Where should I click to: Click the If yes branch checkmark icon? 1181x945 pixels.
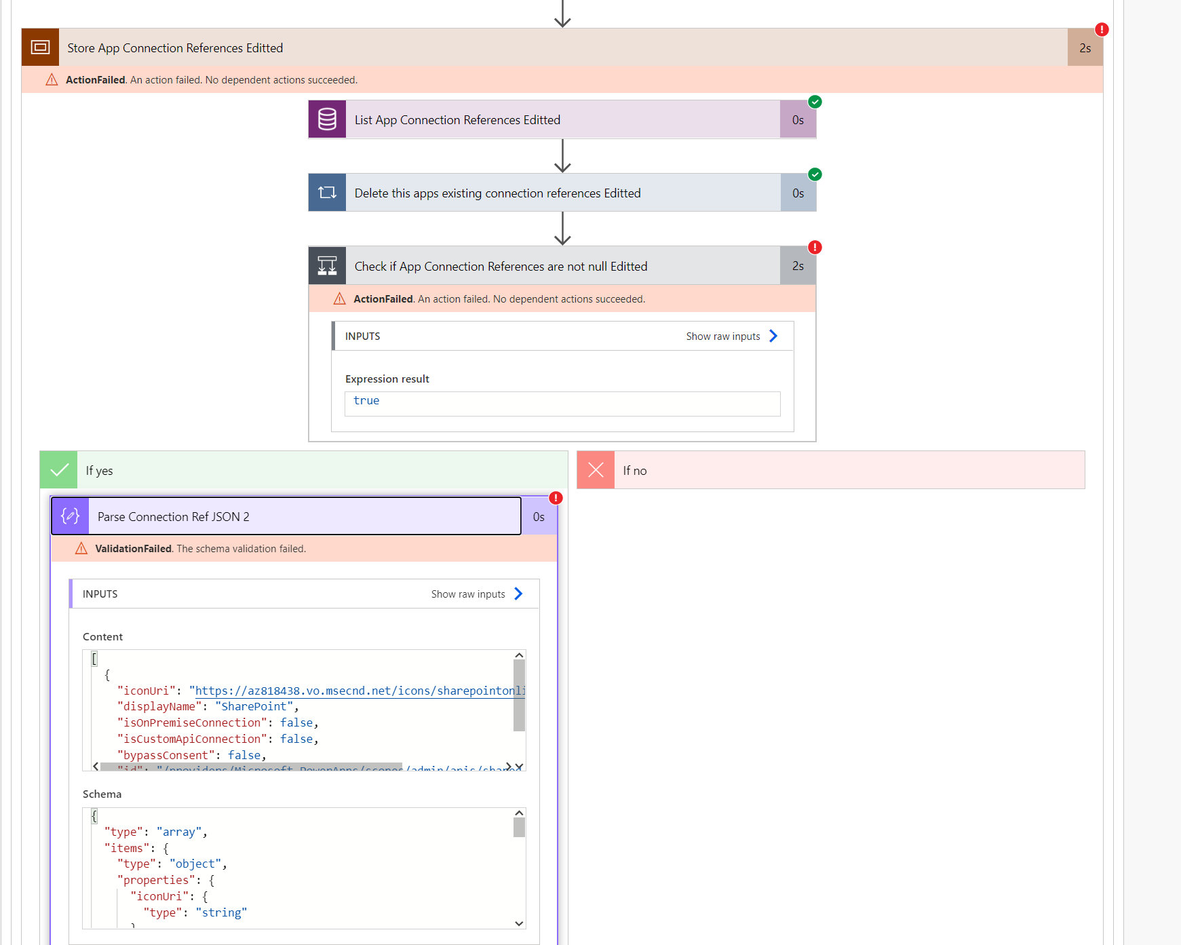pos(58,469)
